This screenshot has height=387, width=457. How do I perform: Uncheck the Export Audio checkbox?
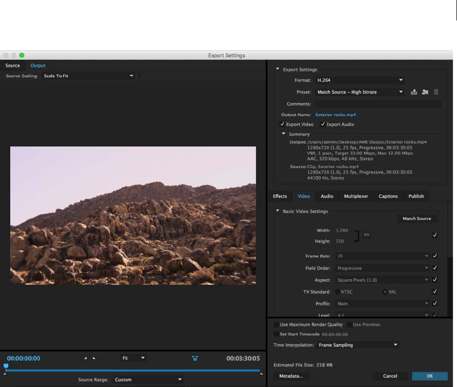[x=323, y=124]
